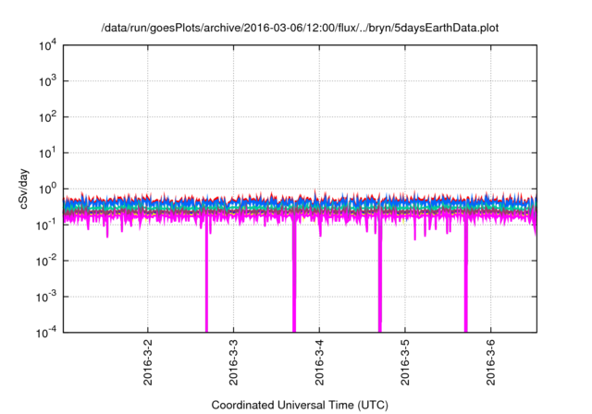Click the plot title file path

(x=300, y=28)
